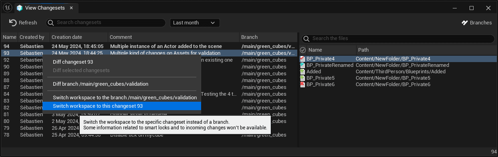Choose Switch workspace to the branch entry
This screenshot has height=157, width=498.
coord(122,98)
